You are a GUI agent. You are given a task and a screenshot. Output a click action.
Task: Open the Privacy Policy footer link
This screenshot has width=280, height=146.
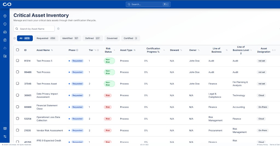pos(262,145)
